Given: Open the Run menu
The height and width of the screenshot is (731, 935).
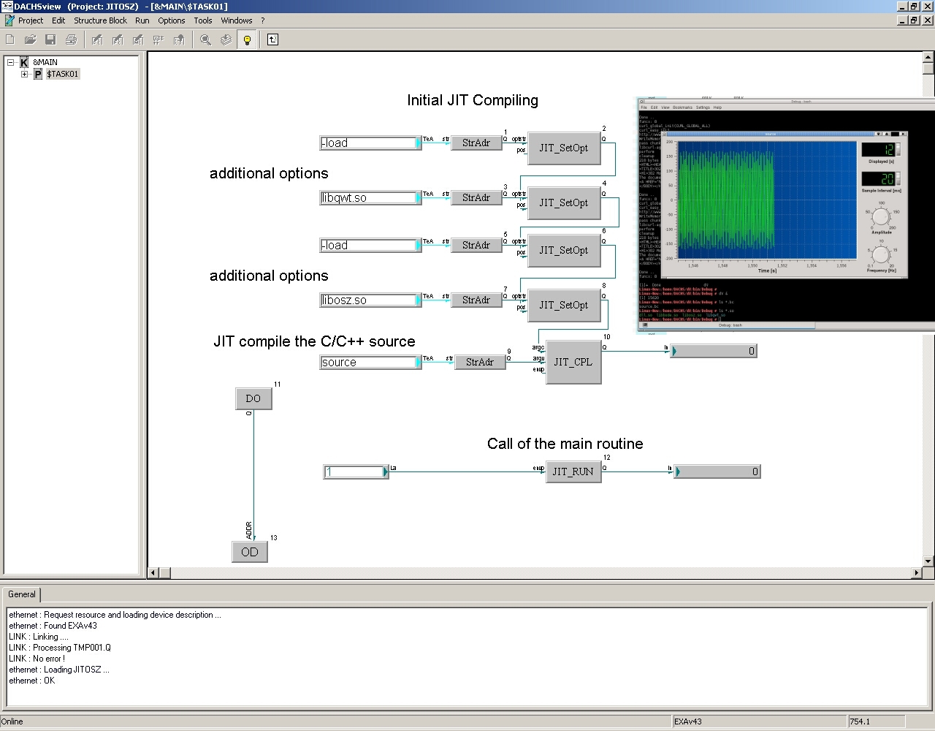Looking at the screenshot, I should (142, 20).
